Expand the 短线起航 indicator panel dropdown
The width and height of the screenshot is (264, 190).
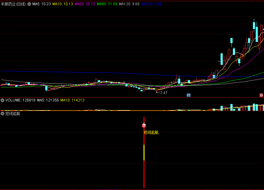(2, 114)
